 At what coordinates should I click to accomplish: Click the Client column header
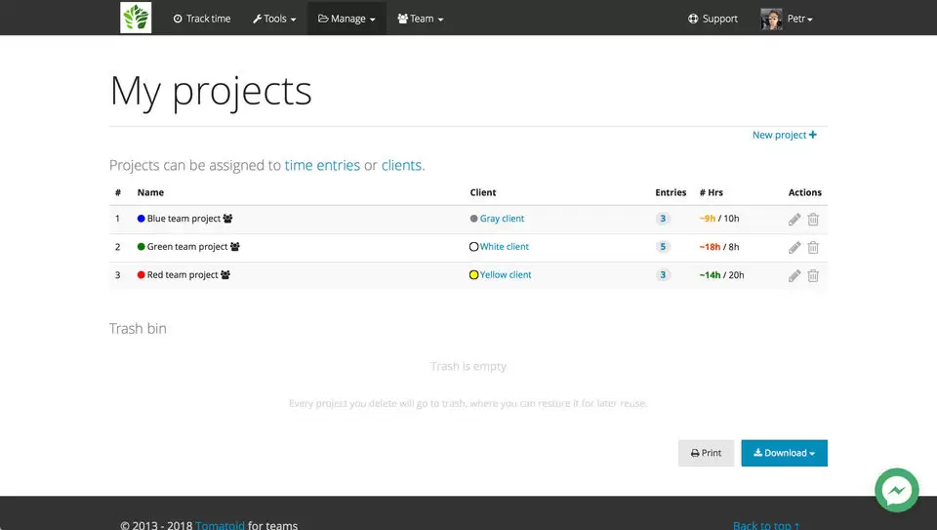[483, 192]
